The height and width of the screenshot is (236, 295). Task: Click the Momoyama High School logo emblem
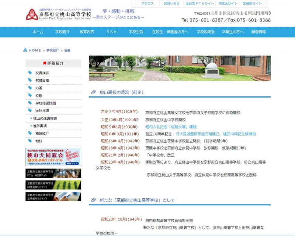point(32,15)
